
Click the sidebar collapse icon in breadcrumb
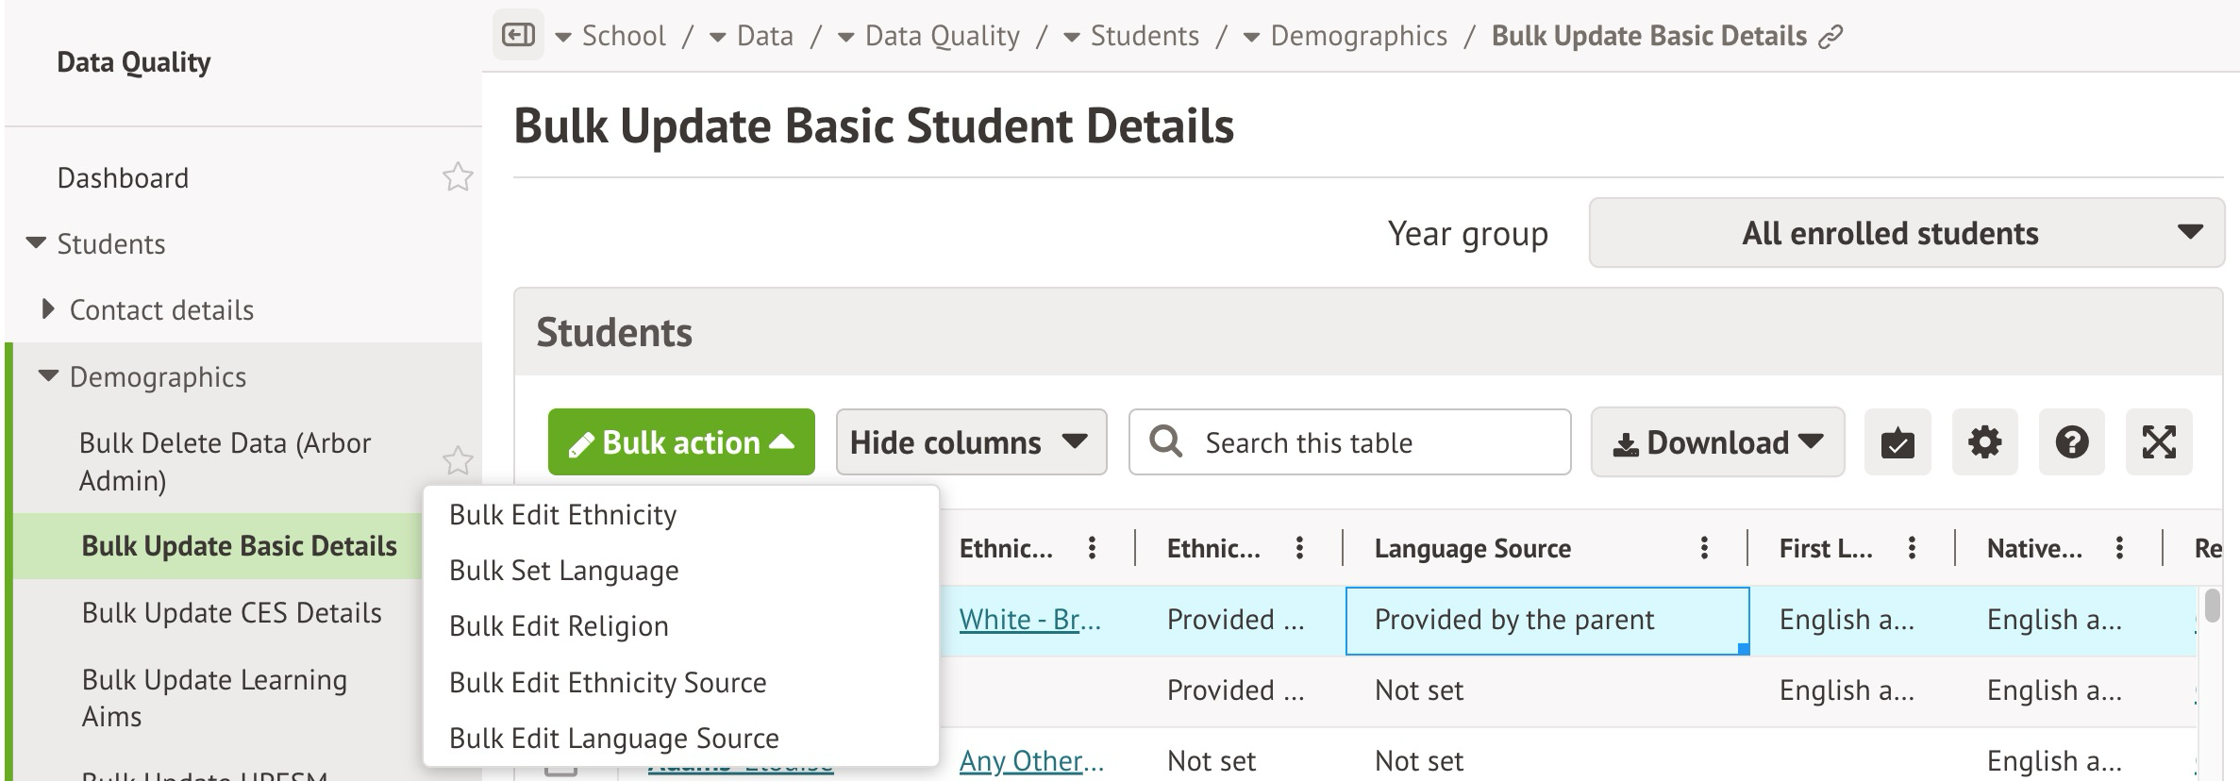(x=518, y=36)
